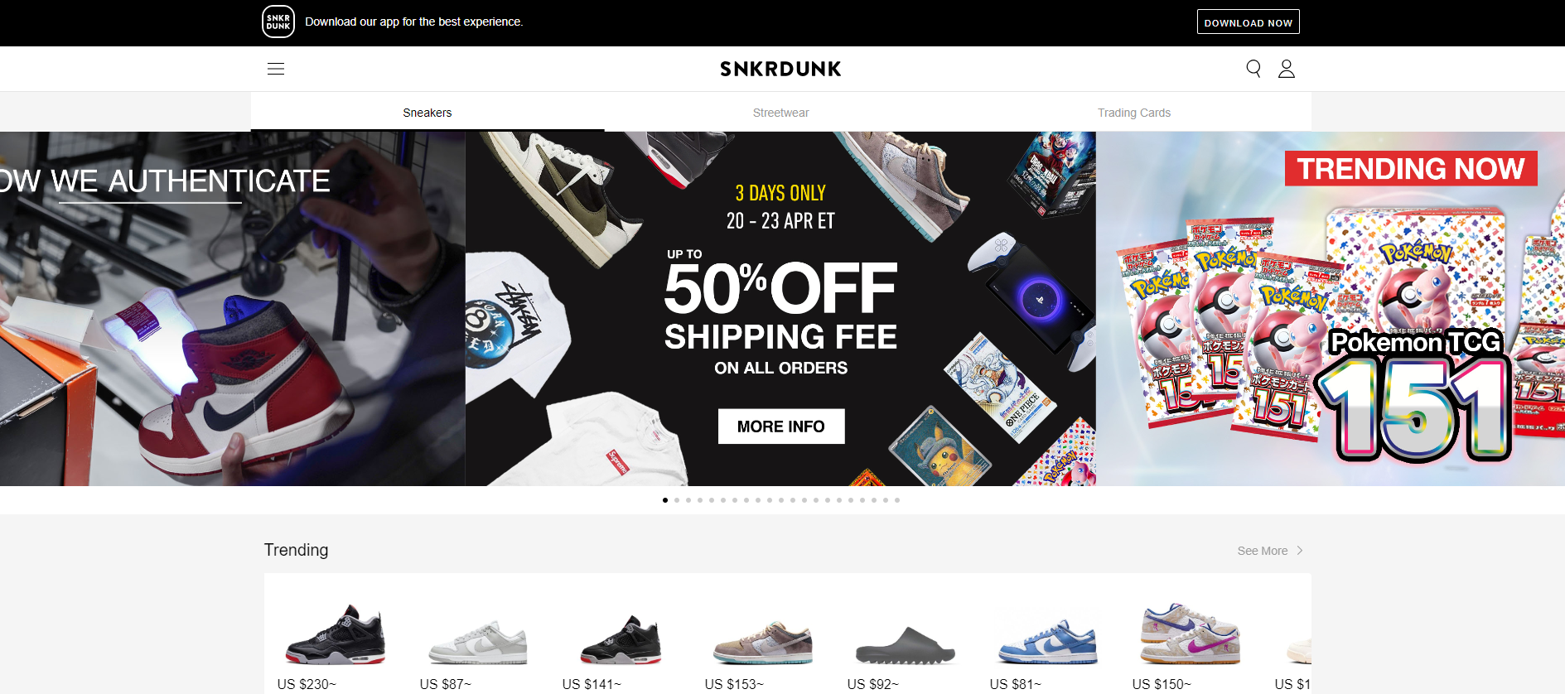Open the How We Authenticate banner
The width and height of the screenshot is (1565, 694).
pyautogui.click(x=233, y=309)
